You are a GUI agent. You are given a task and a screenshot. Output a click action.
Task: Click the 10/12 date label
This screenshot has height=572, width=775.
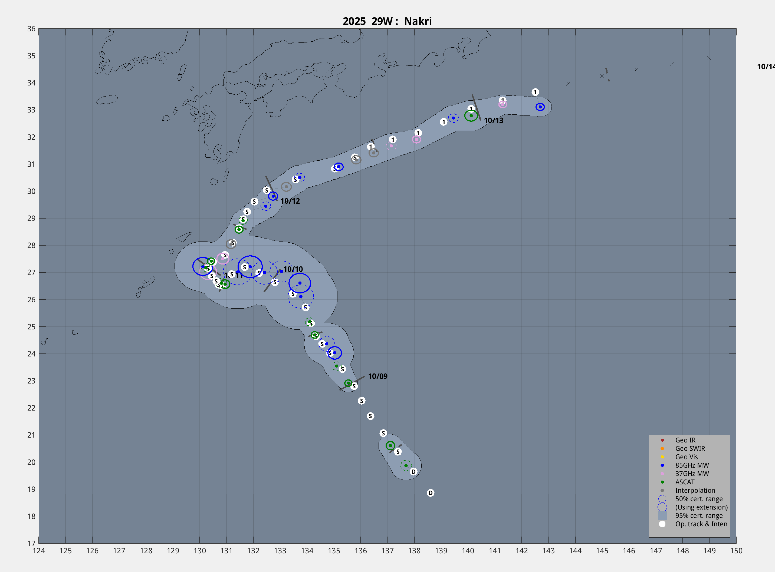[x=290, y=201]
